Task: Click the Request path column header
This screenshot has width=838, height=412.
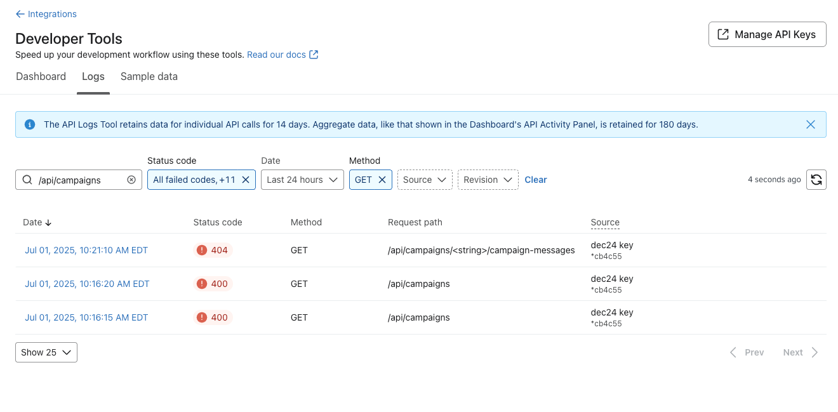Action: coord(415,222)
